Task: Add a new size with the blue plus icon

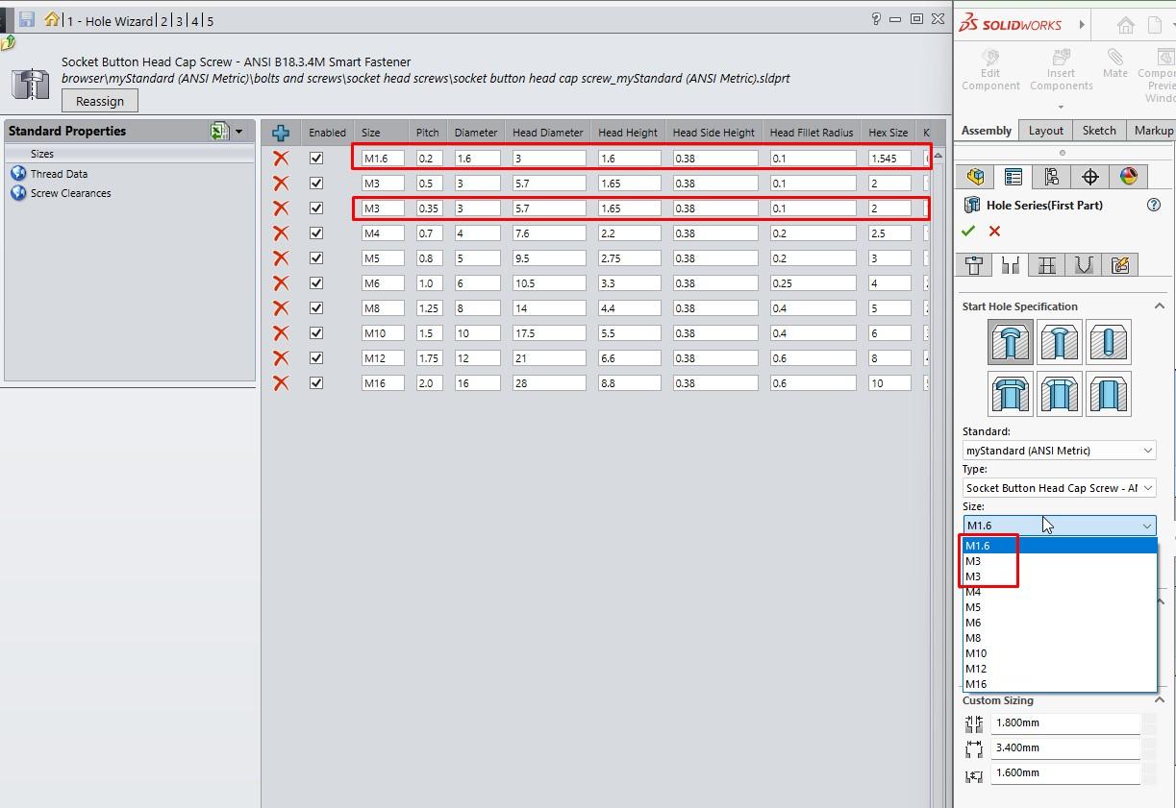Action: coord(281,133)
